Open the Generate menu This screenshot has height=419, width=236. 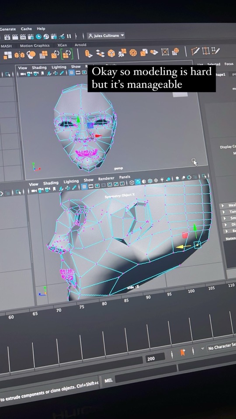click(7, 29)
